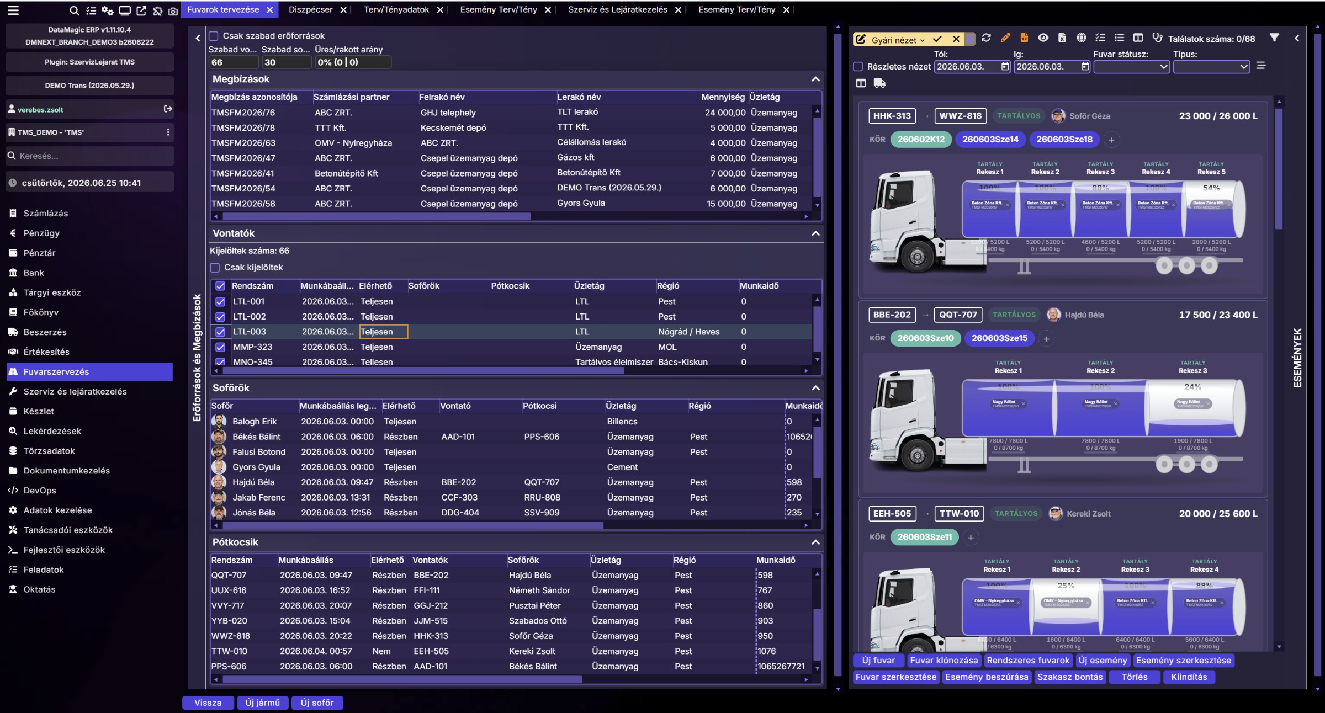
Task: Uncheck the LTL-001 row checkbox
Action: pos(220,301)
